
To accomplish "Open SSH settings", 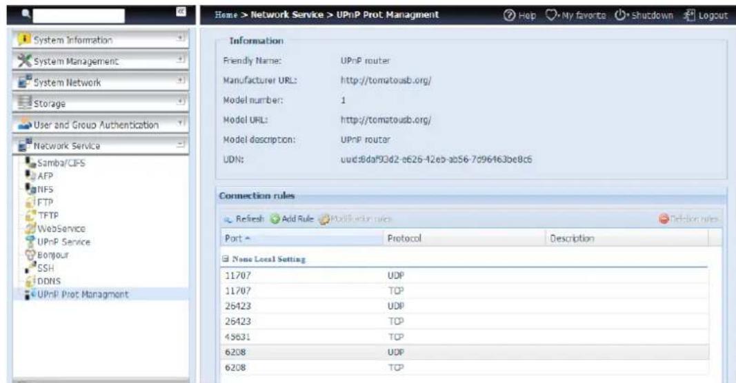I will click(x=46, y=268).
